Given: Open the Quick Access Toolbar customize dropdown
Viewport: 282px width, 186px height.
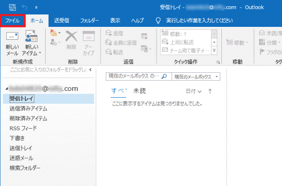Looking at the screenshot, I should pos(36,7).
